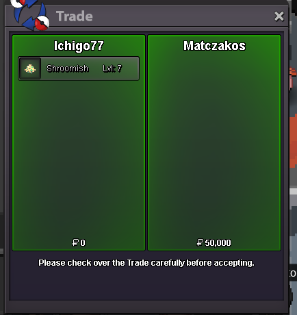Click the ₽50,000 money offer under Matczakos
Image resolution: width=297 pixels, height=315 pixels.
point(214,242)
